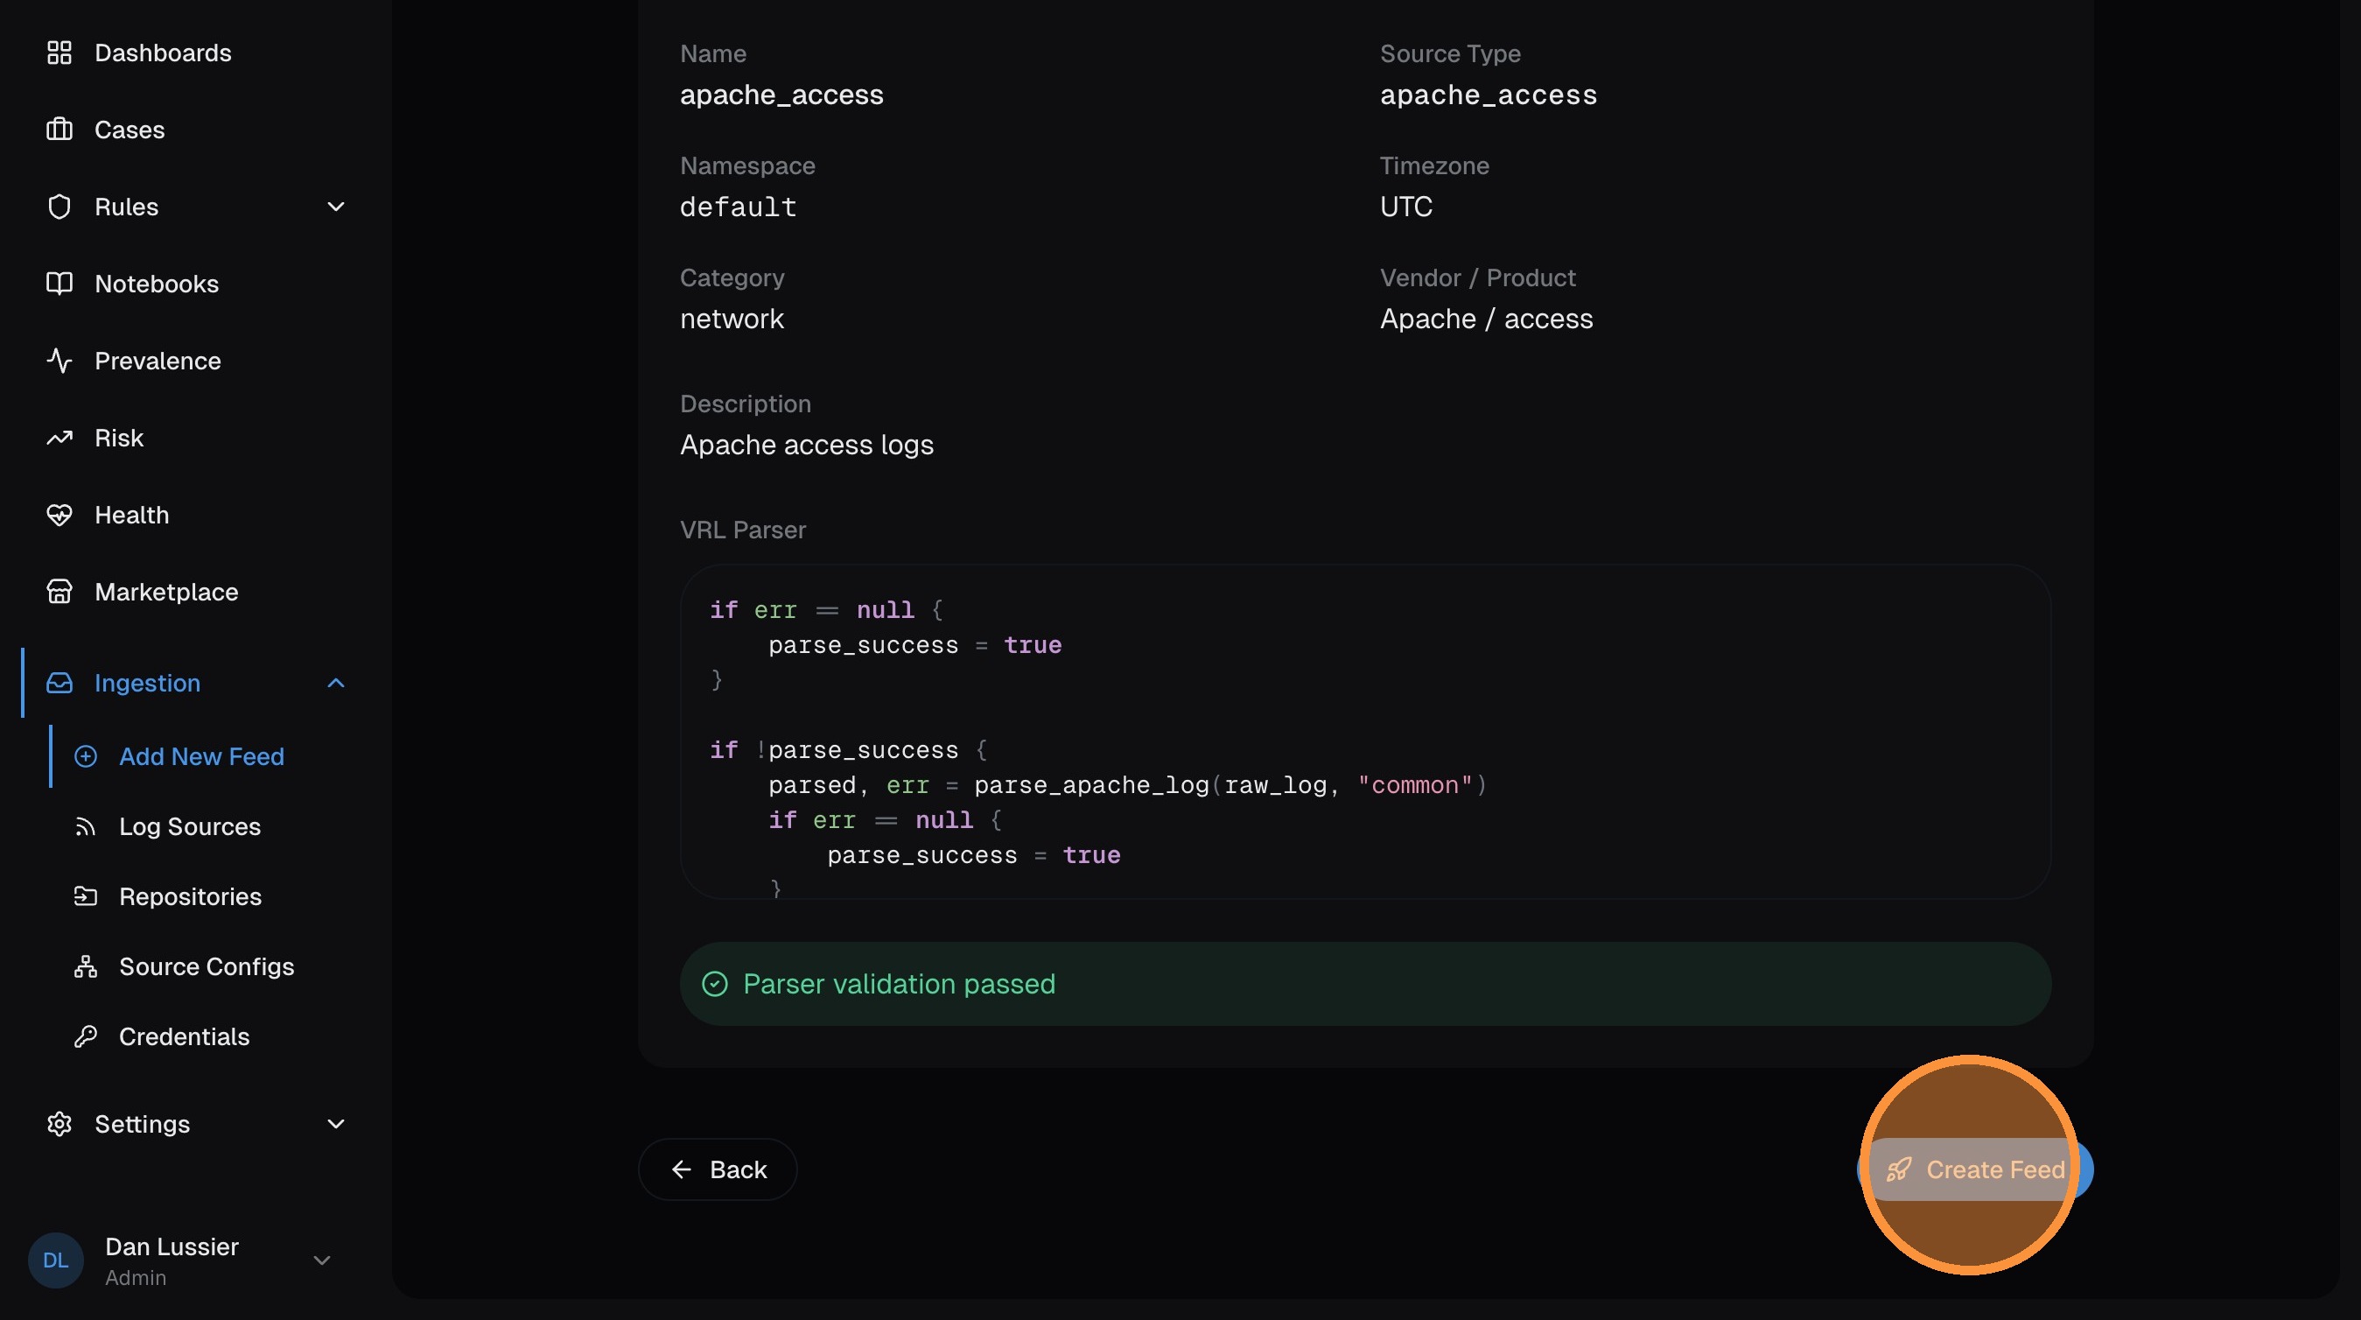Open Source Configs settings
This screenshot has width=2361, height=1320.
point(207,966)
